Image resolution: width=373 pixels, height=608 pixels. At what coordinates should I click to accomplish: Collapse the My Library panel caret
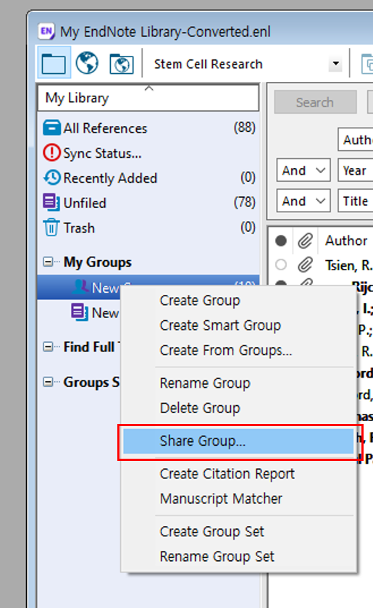click(x=149, y=89)
